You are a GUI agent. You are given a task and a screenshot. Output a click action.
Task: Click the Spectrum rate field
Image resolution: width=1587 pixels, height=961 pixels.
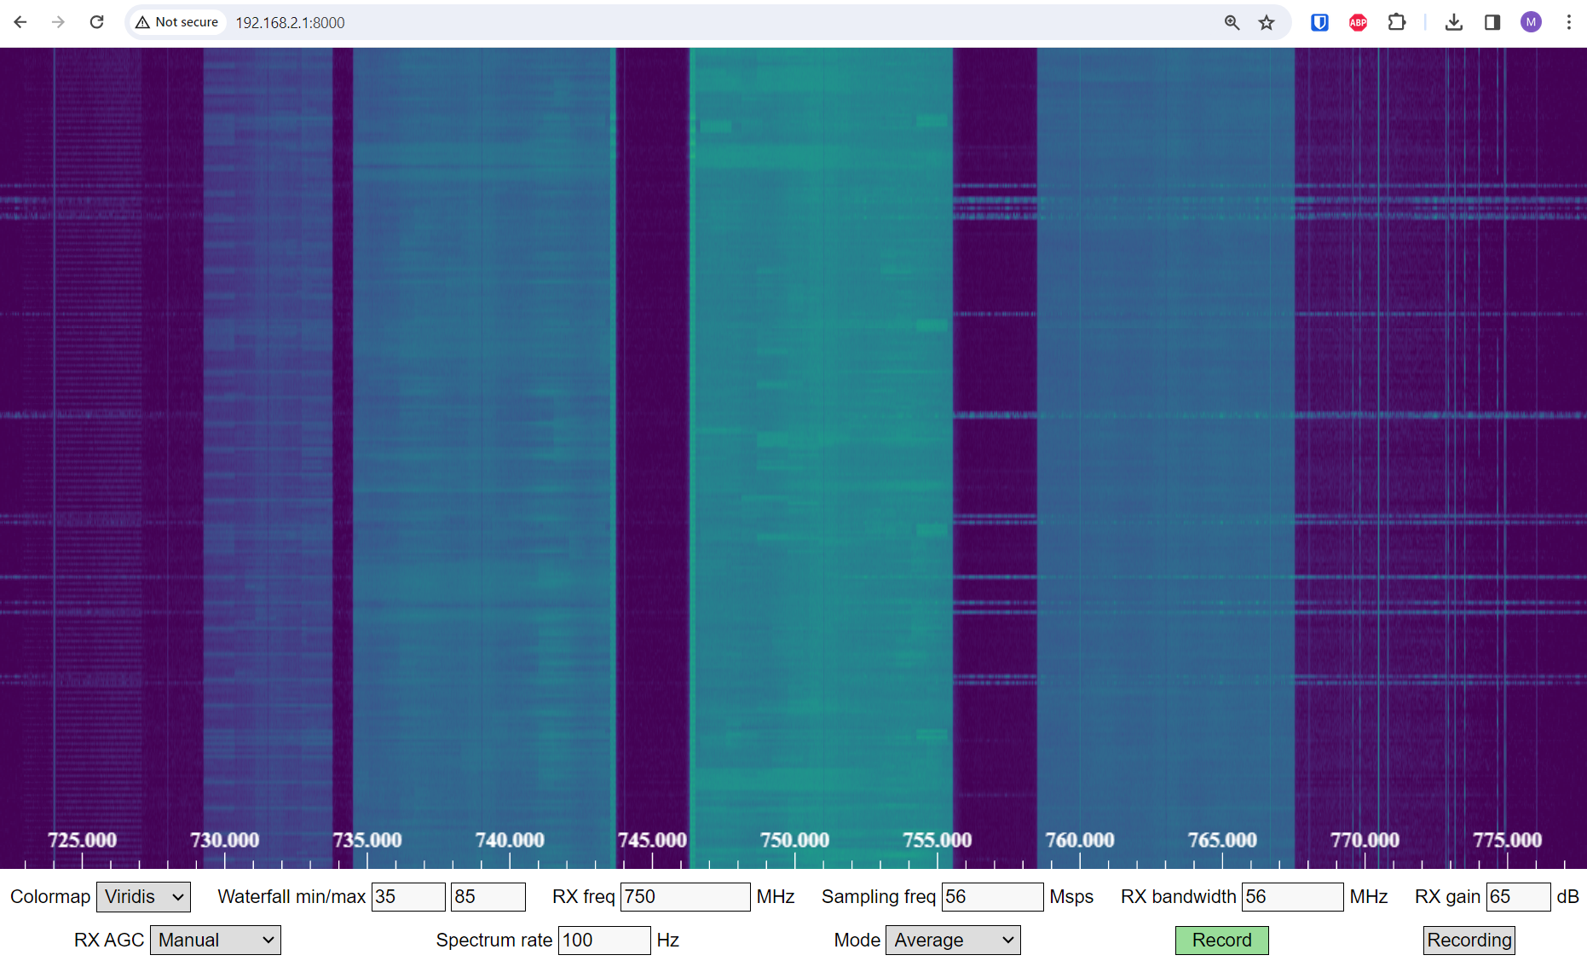(603, 941)
